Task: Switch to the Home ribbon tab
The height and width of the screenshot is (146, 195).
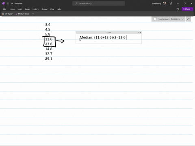Action: (x=12, y=9)
